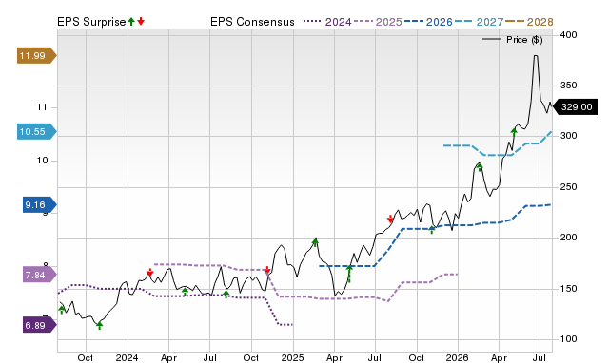The height and width of the screenshot is (363, 609).
Task: Toggle the 2028 consensus legend entry
Action: pos(529,22)
